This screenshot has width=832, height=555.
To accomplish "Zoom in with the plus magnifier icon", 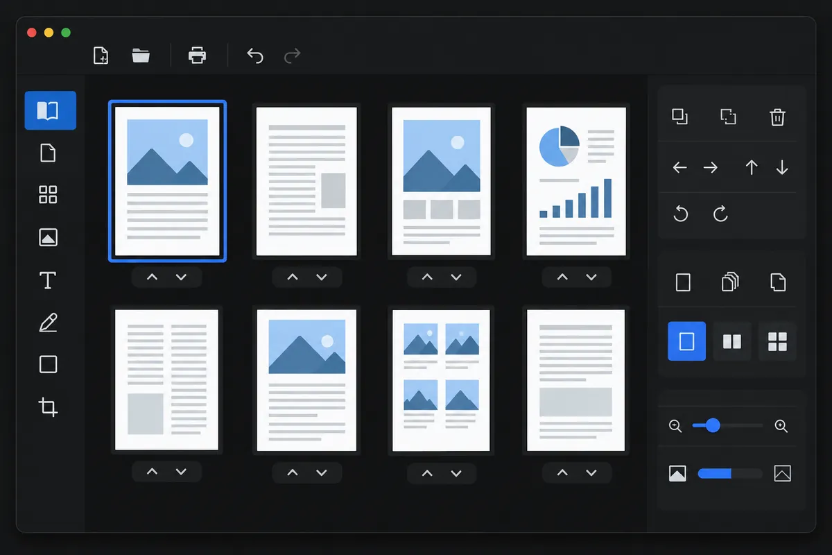I will pos(781,426).
